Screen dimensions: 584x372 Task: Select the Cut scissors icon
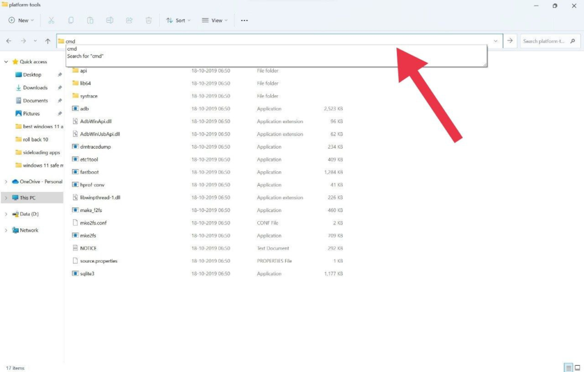50,20
